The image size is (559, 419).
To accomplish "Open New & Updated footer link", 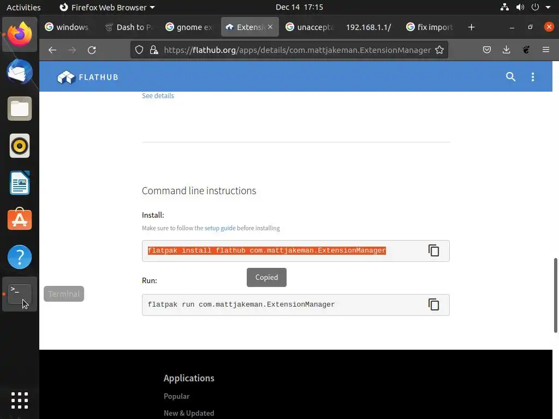I will point(189,413).
